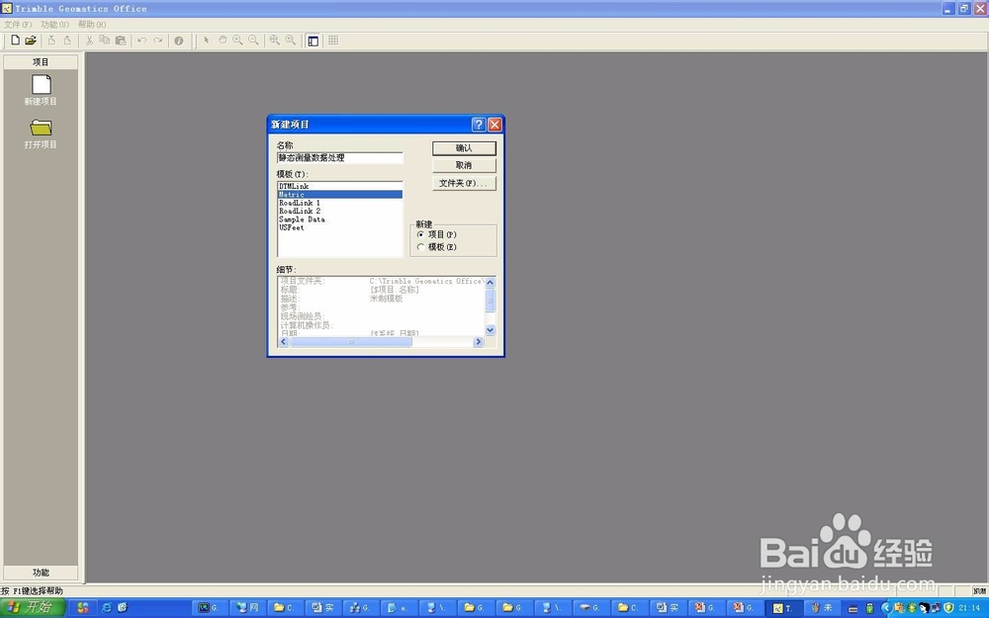
Task: Open the 文件(F) menu
Action: (x=18, y=25)
